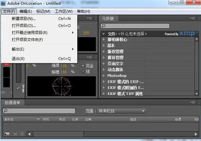Click the search field in 拍摄清单 panel

pyautogui.click(x=40, y=111)
